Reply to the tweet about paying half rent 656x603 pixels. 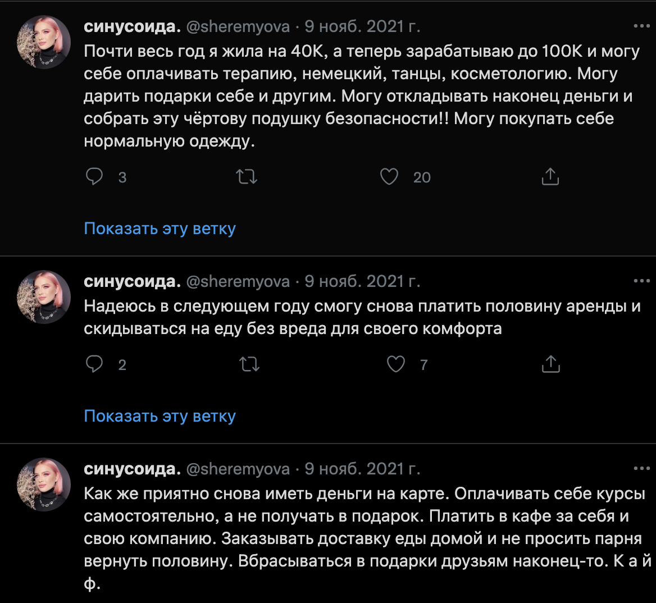pyautogui.click(x=94, y=364)
